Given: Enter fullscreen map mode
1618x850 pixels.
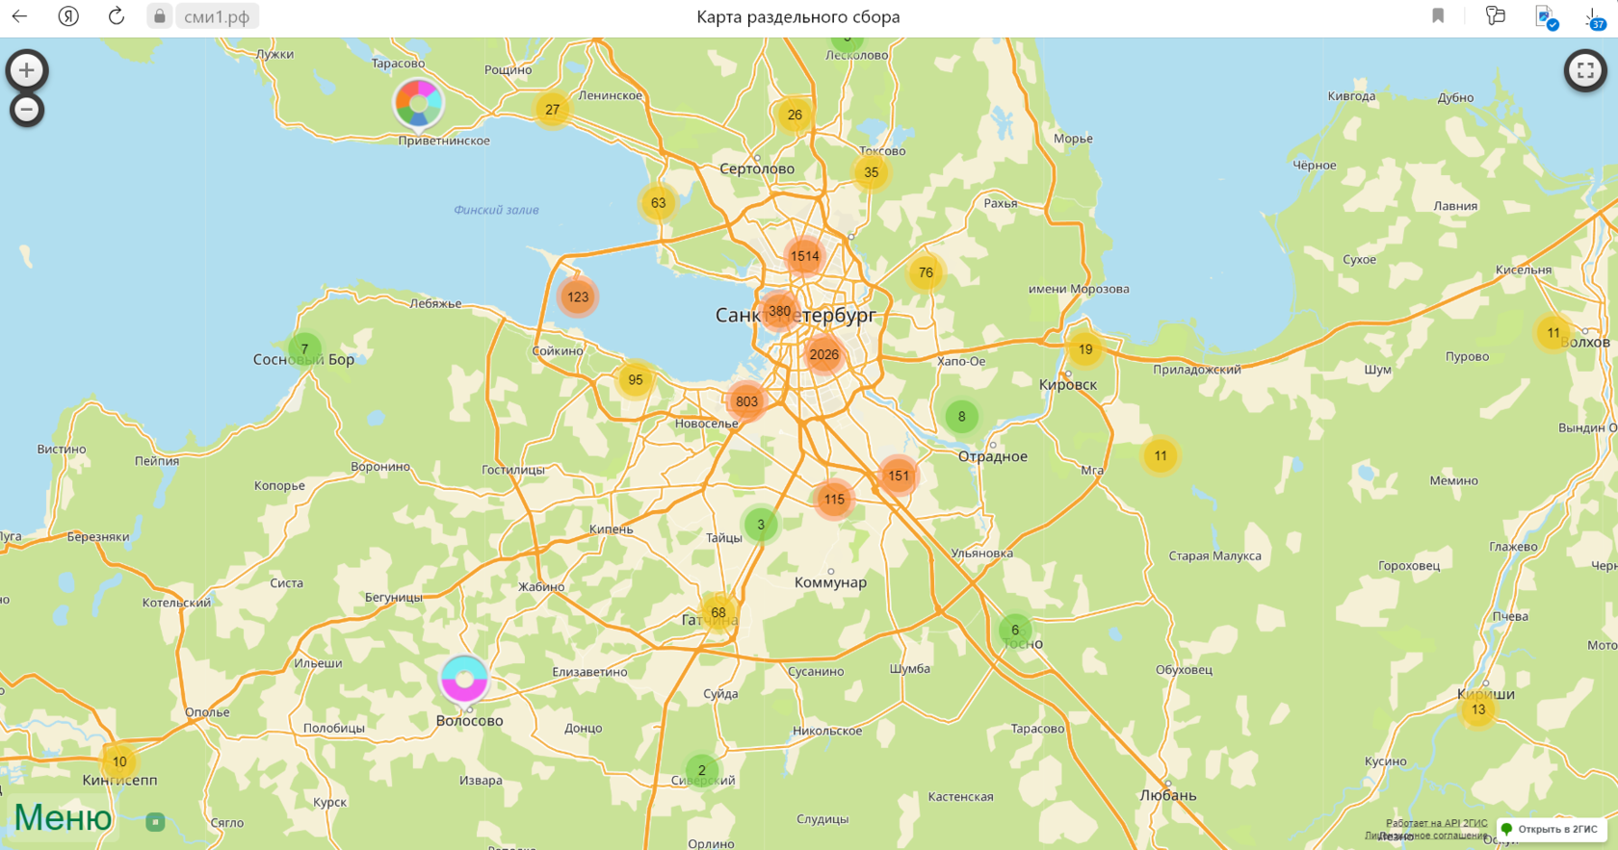Looking at the screenshot, I should [x=1584, y=70].
